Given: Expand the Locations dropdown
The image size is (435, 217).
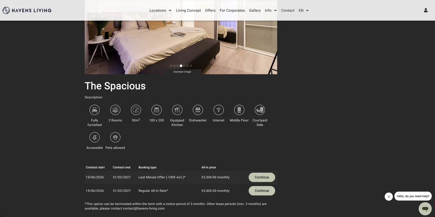Looking at the screenshot, I should tap(160, 10).
